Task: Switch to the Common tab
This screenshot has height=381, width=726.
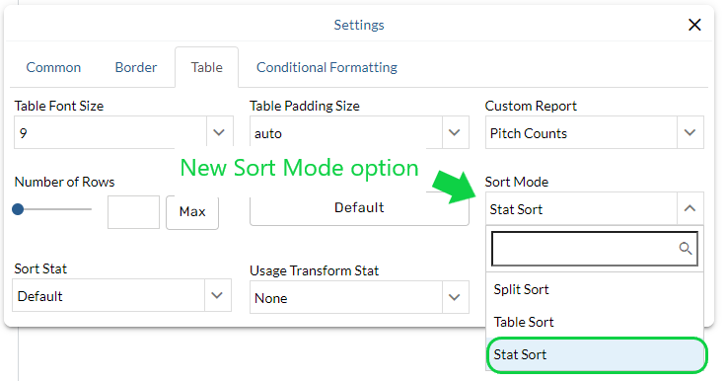Action: click(53, 68)
